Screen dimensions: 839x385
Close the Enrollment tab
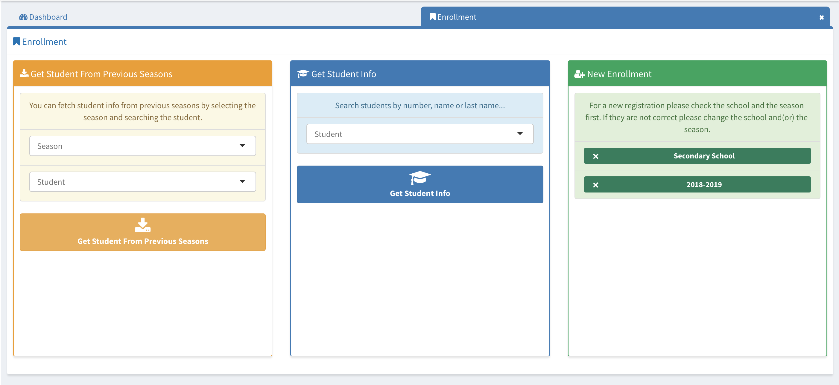pos(821,18)
